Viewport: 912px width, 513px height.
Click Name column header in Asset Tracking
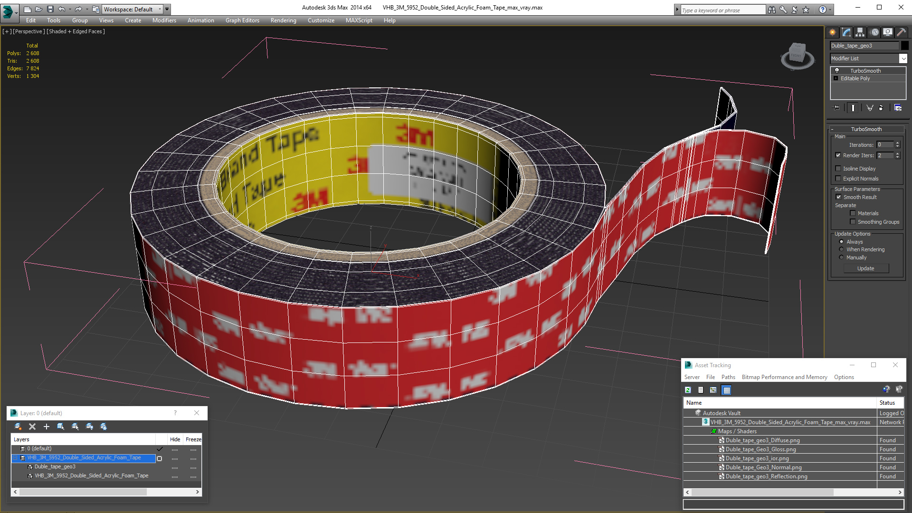[x=779, y=403]
